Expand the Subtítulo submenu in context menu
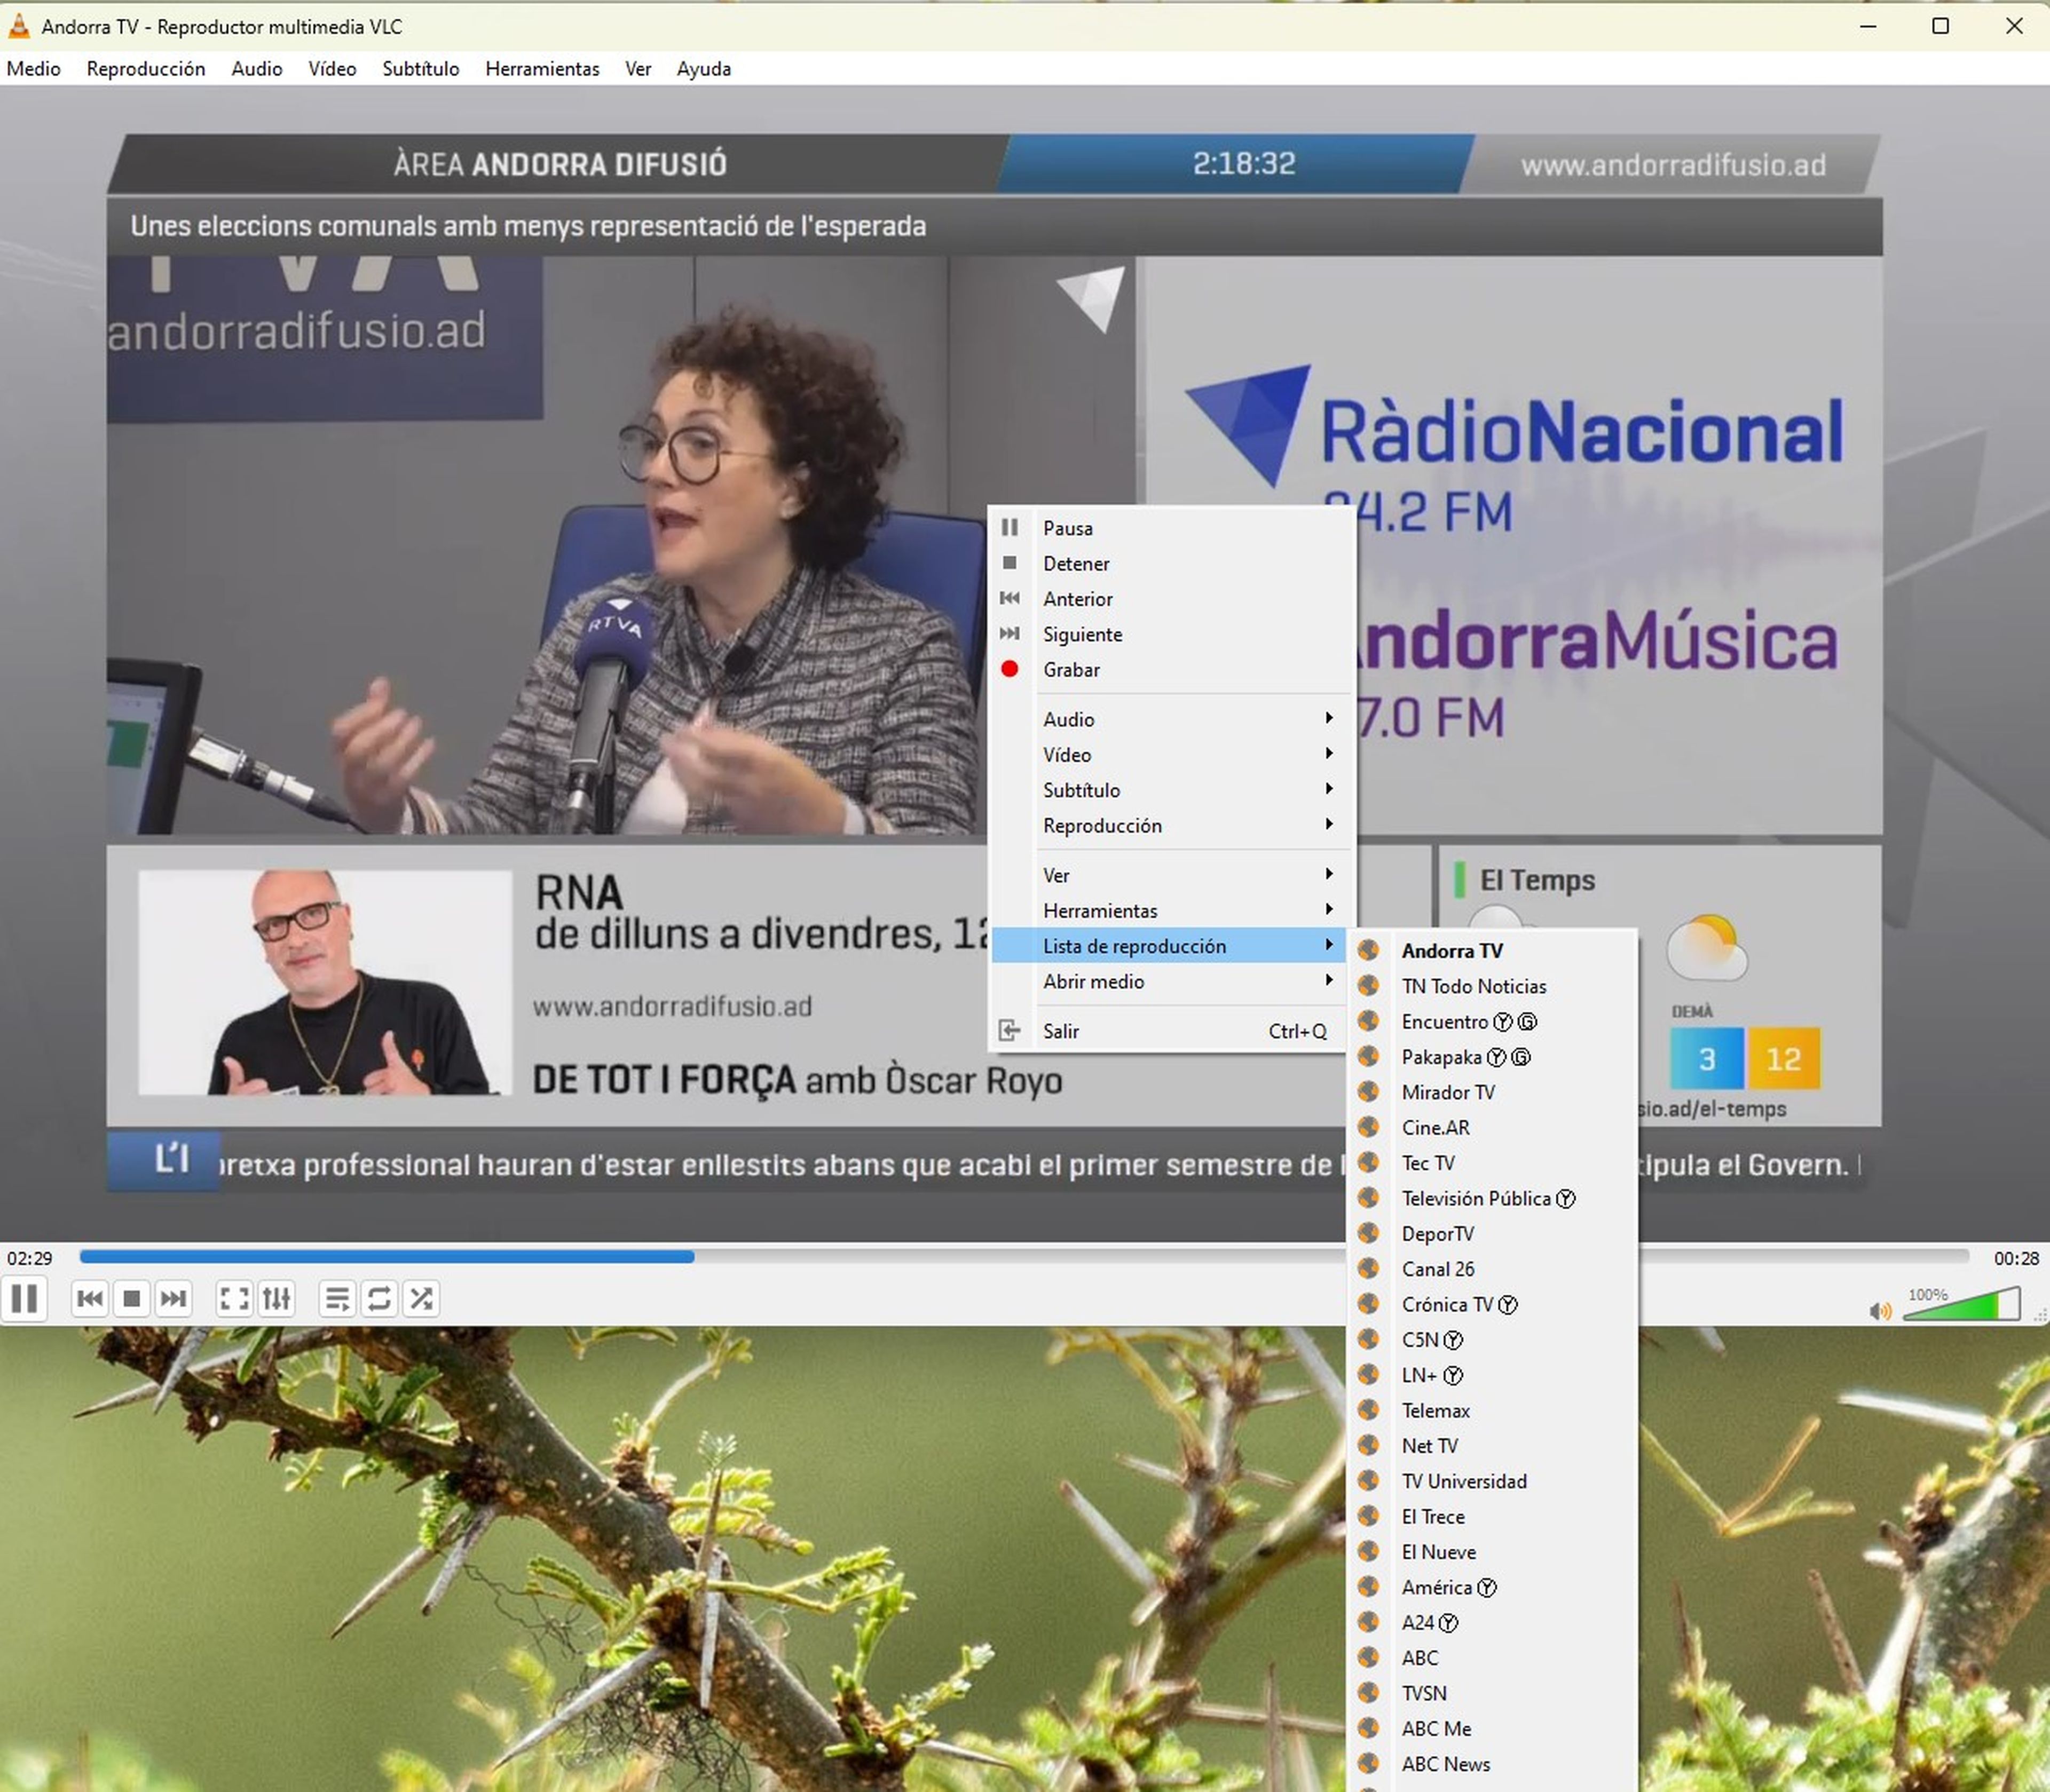 pos(1171,790)
